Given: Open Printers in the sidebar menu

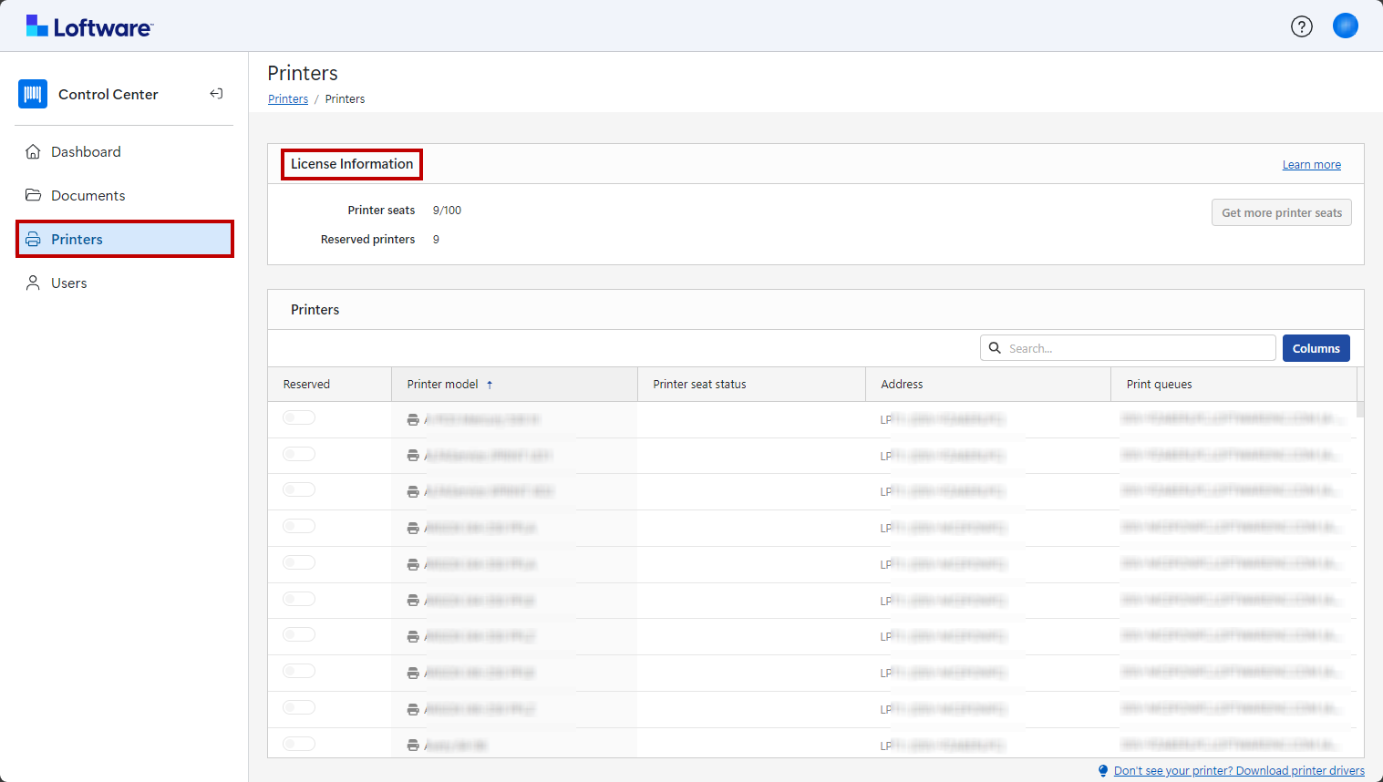Looking at the screenshot, I should (77, 239).
